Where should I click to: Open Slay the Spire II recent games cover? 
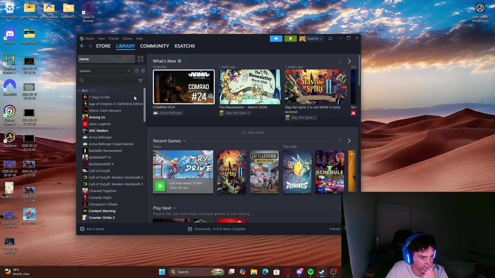(x=231, y=172)
